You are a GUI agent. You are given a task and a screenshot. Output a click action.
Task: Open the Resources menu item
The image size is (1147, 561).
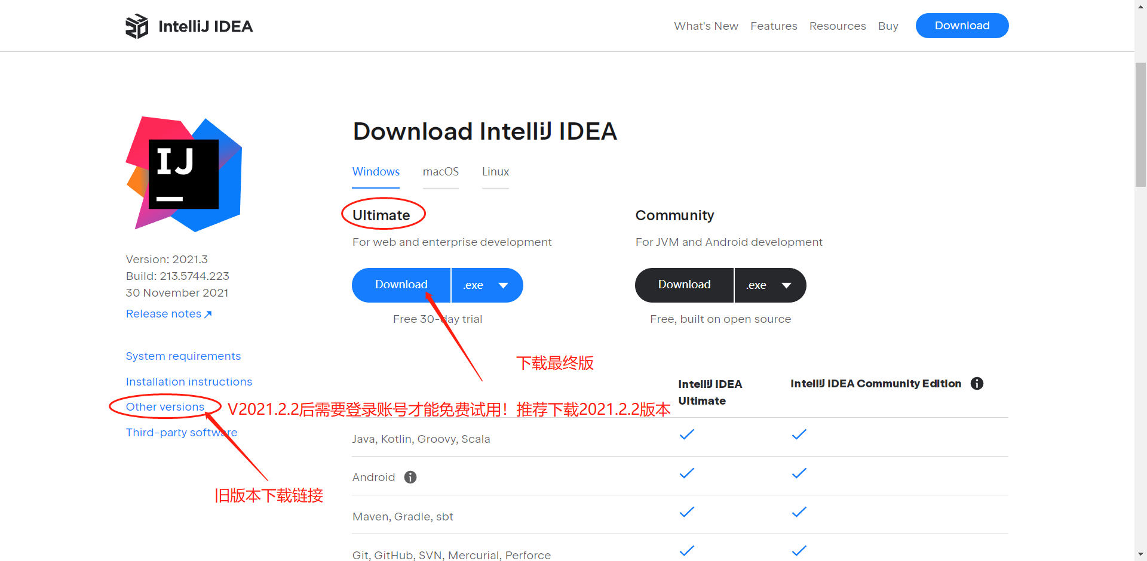point(838,26)
